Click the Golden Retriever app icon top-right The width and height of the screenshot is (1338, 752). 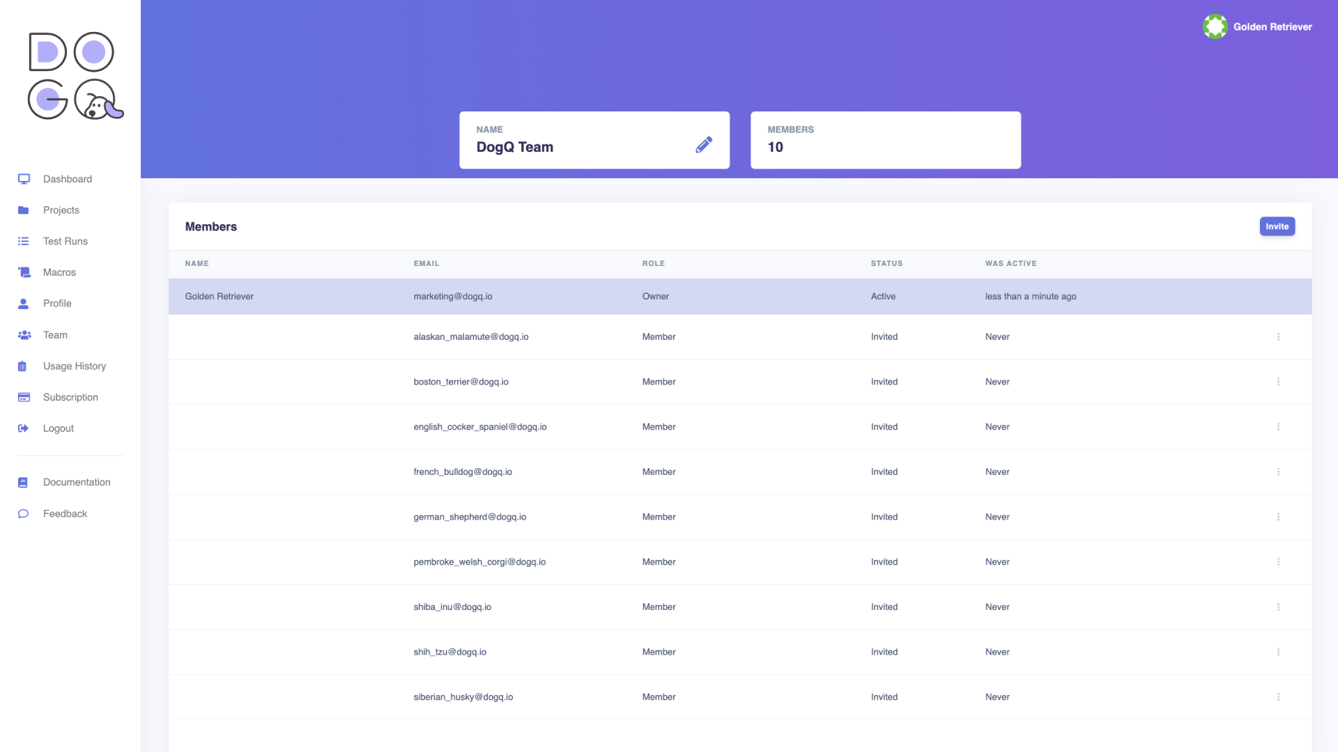pos(1215,26)
